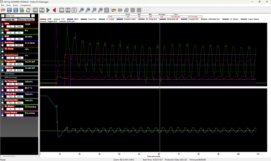The height and width of the screenshot is (161, 271).
Task: Click the RPM red legend color line
Action: pos(43,19)
